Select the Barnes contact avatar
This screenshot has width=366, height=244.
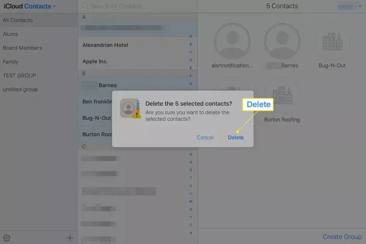click(x=282, y=41)
